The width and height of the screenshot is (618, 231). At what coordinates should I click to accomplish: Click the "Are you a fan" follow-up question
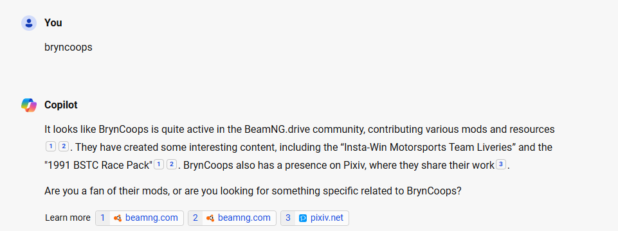253,191
